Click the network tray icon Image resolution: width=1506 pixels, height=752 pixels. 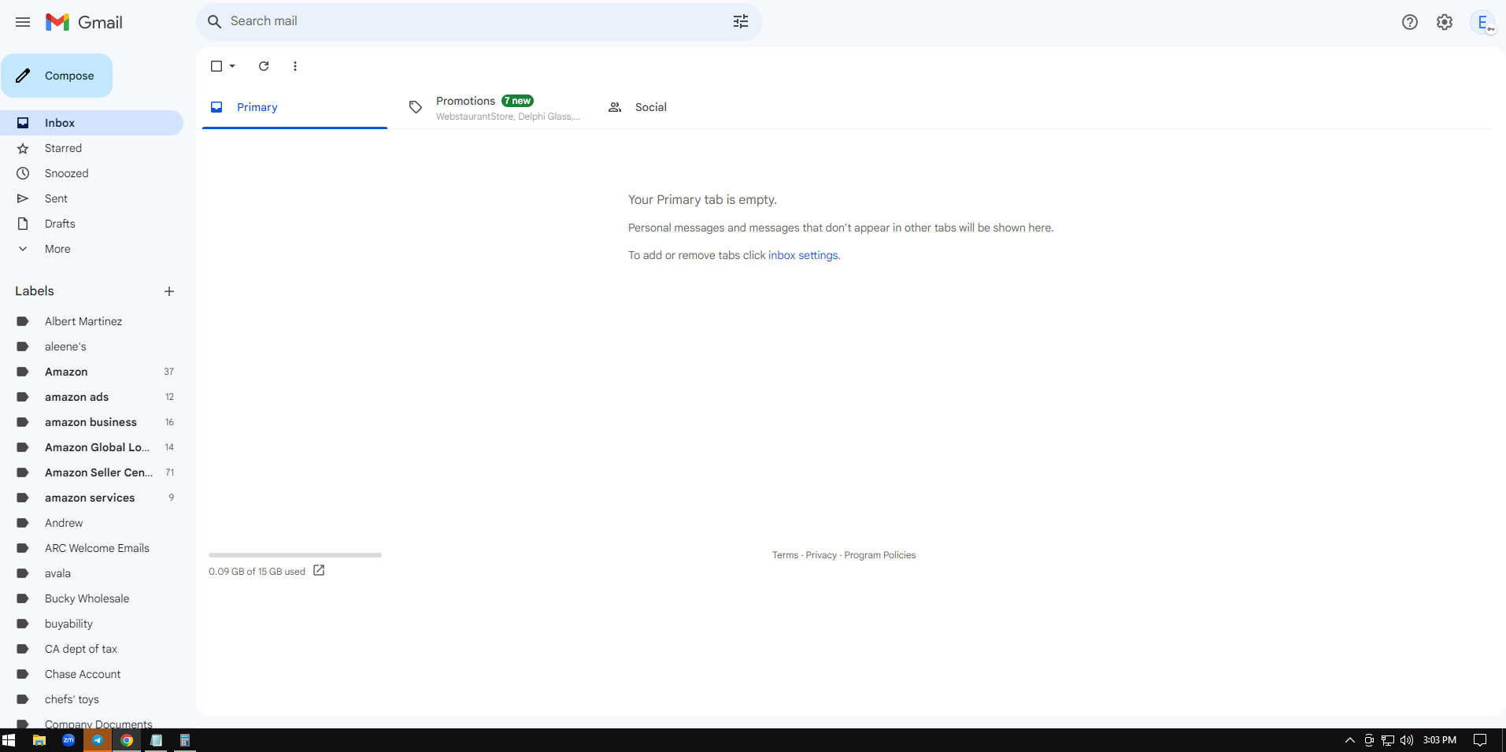point(1388,740)
